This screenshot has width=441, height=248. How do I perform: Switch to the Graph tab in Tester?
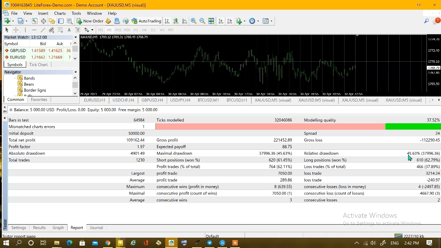click(58, 228)
